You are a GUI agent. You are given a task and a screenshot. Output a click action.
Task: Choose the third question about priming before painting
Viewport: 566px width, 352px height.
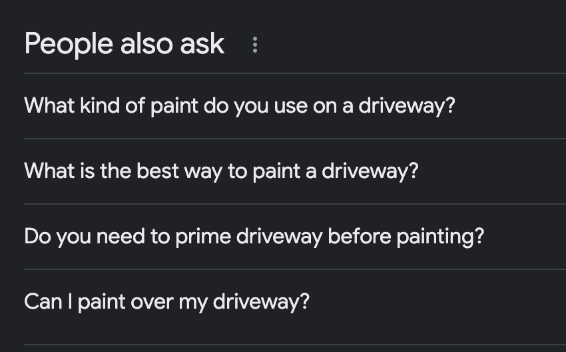click(x=254, y=237)
